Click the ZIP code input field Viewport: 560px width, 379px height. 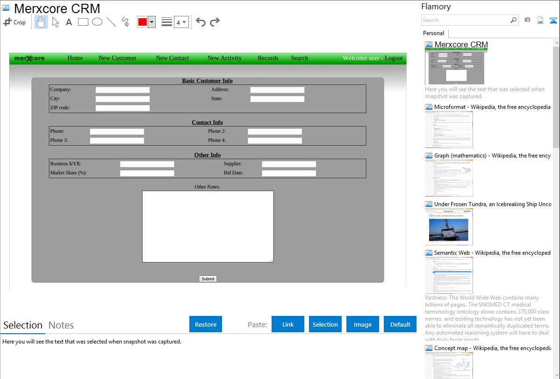(x=122, y=108)
